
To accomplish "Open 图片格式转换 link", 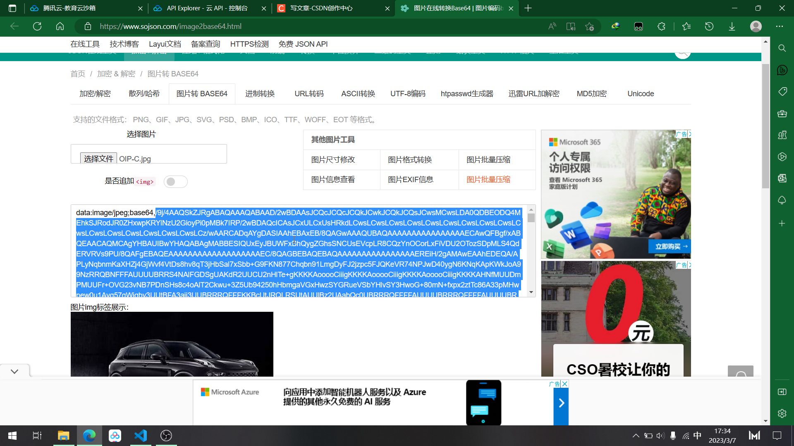I will pos(410,160).
